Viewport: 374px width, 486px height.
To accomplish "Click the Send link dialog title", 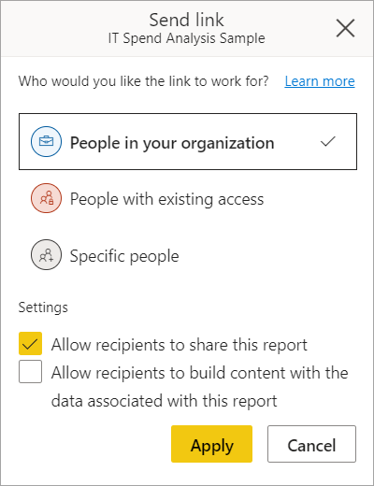I will coord(186,20).
